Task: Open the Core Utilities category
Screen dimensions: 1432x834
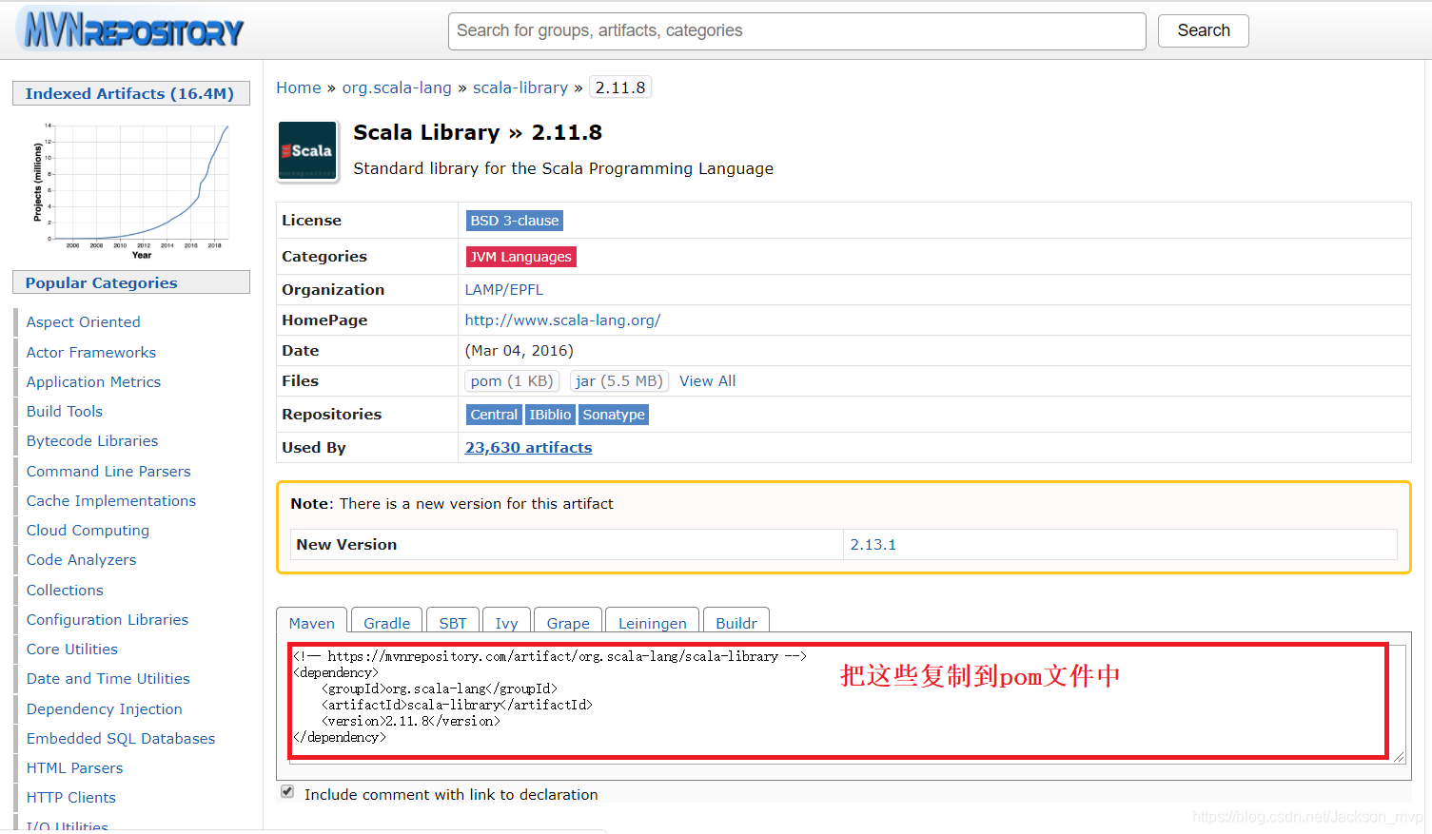Action: coord(72,649)
